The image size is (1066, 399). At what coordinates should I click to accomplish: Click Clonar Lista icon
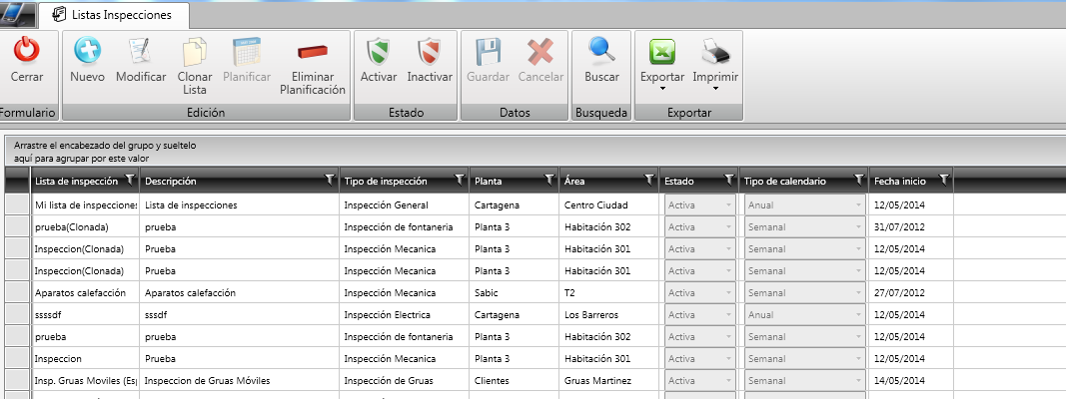[195, 52]
